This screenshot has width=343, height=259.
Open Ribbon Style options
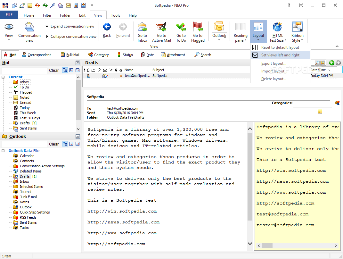click(x=297, y=32)
